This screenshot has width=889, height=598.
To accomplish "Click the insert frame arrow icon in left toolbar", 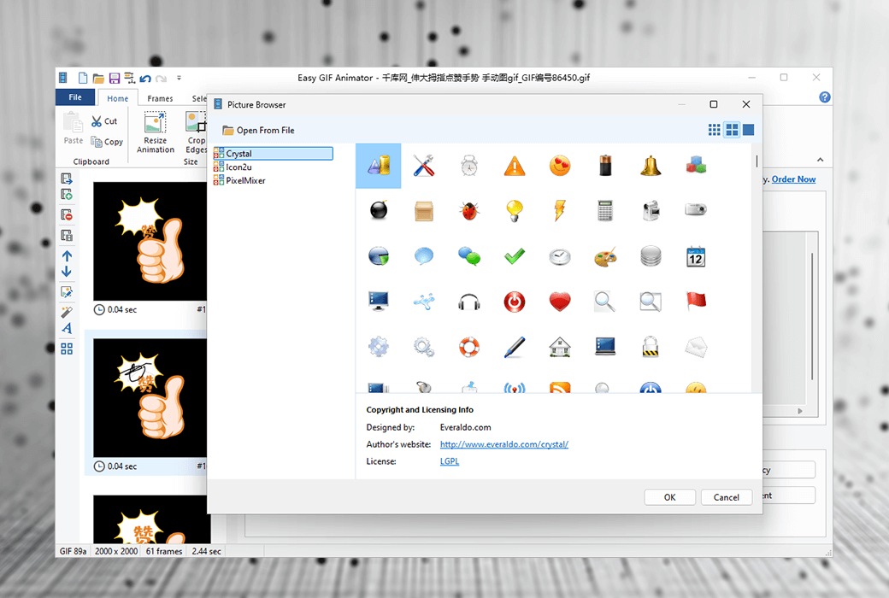I will coord(67,179).
